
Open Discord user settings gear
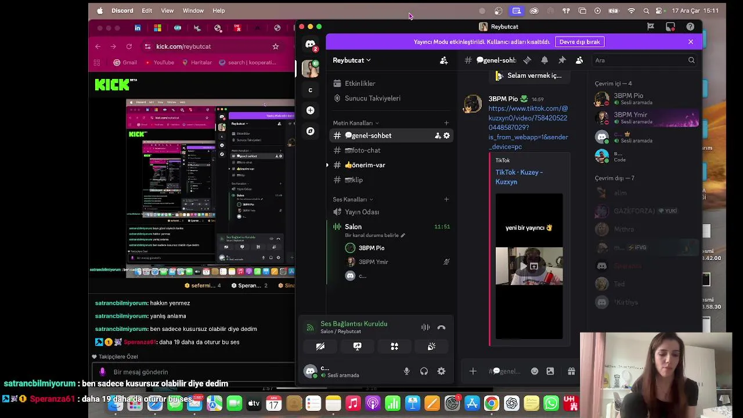point(441,372)
